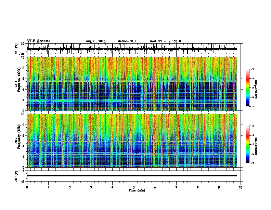Click the '-4' value on ch.2 colorbar
The width and height of the screenshot is (271, 210).
(253, 135)
